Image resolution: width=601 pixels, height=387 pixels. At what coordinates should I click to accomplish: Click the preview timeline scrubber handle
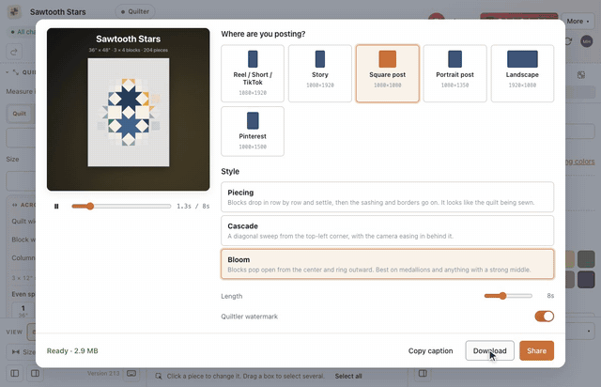(90, 207)
